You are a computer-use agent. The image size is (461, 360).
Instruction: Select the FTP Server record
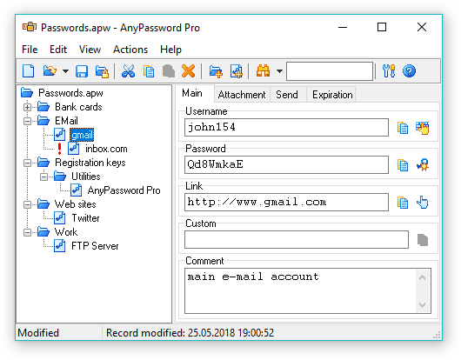(x=95, y=246)
